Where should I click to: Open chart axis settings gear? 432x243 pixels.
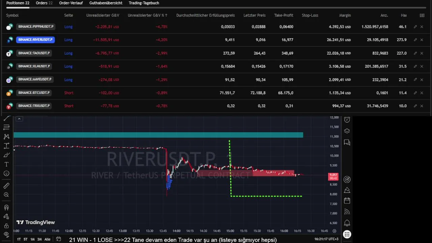click(x=334, y=231)
